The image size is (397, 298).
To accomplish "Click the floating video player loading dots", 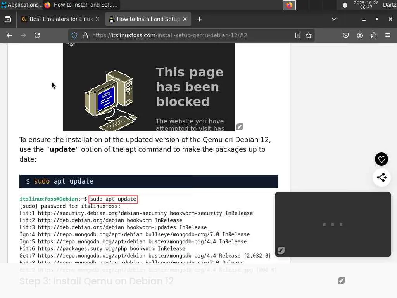I will tap(333, 224).
